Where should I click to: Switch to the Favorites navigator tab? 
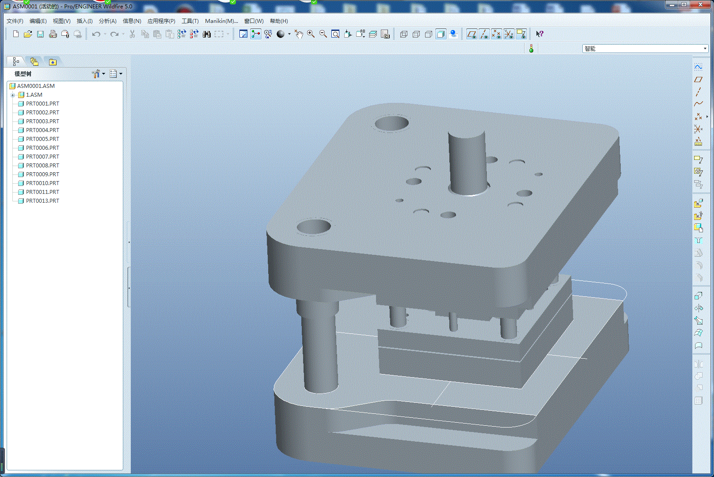click(53, 62)
